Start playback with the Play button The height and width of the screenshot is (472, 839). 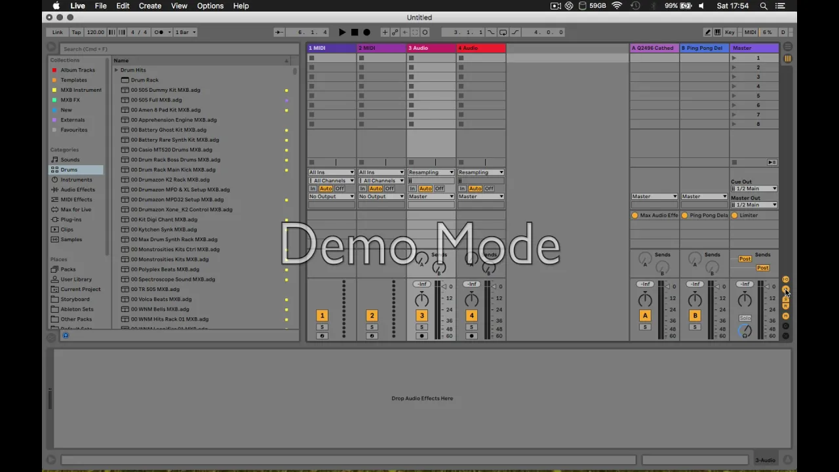[x=342, y=32]
